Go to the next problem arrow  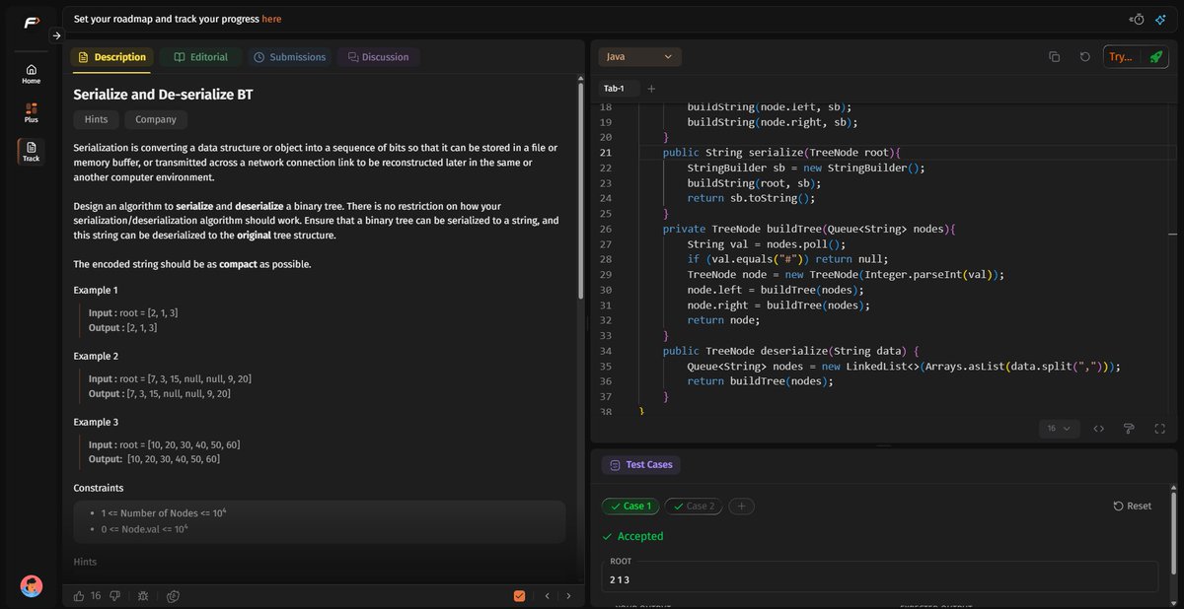pos(567,595)
